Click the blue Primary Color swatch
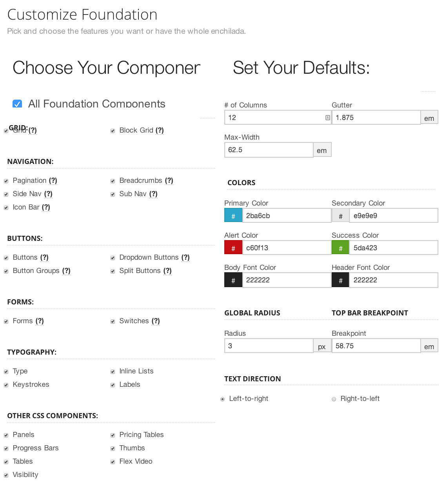The width and height of the screenshot is (447, 488). (233, 216)
